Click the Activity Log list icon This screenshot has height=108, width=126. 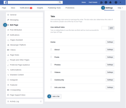click(x=8, y=101)
